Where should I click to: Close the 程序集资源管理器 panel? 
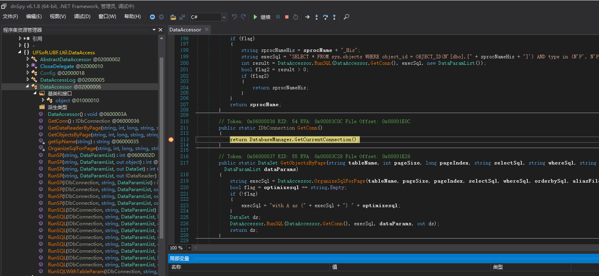point(161,30)
